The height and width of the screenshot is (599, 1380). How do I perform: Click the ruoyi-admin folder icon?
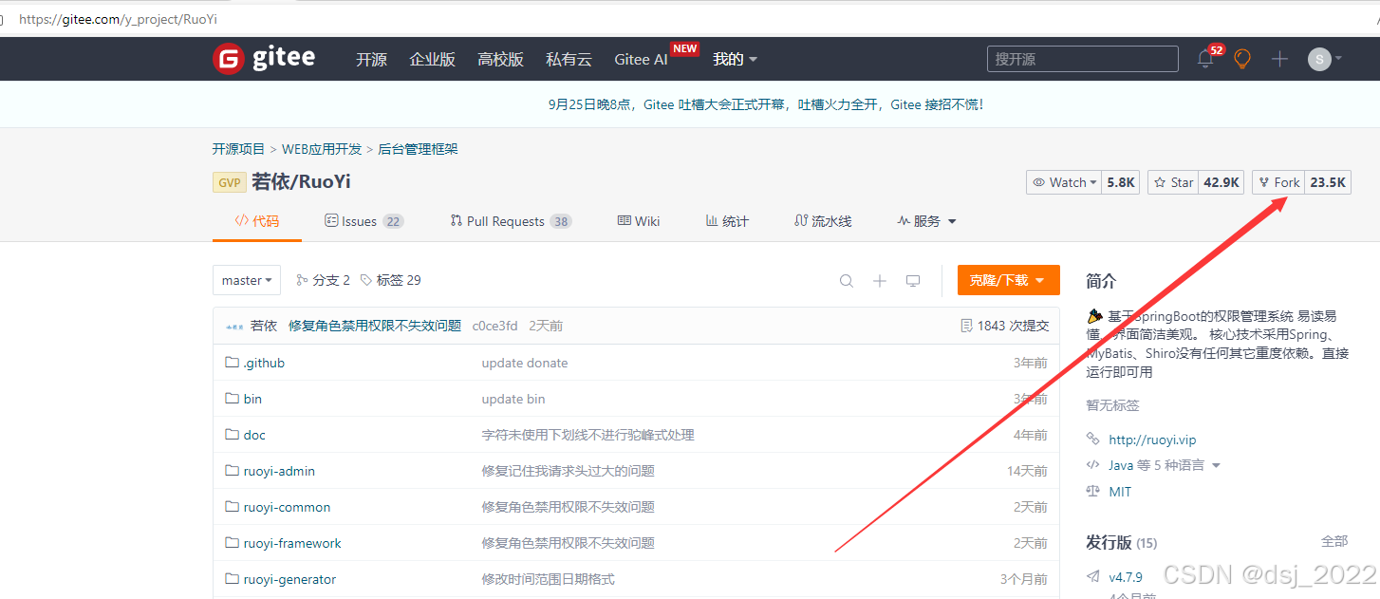coord(232,471)
